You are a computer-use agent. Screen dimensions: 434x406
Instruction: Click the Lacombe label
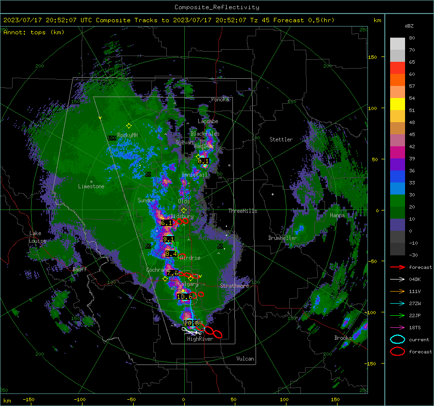point(208,121)
